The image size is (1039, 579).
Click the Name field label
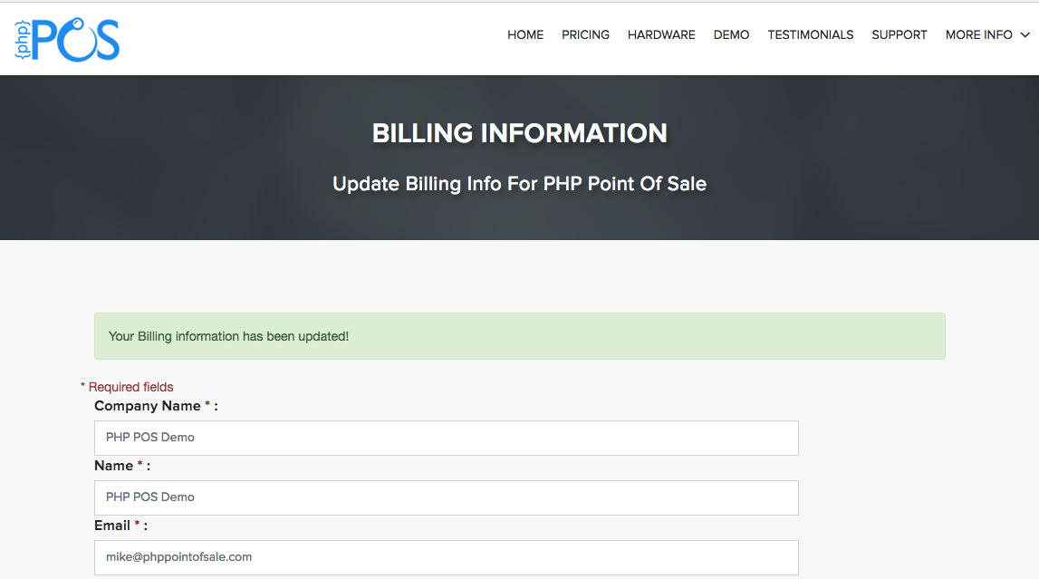[114, 466]
